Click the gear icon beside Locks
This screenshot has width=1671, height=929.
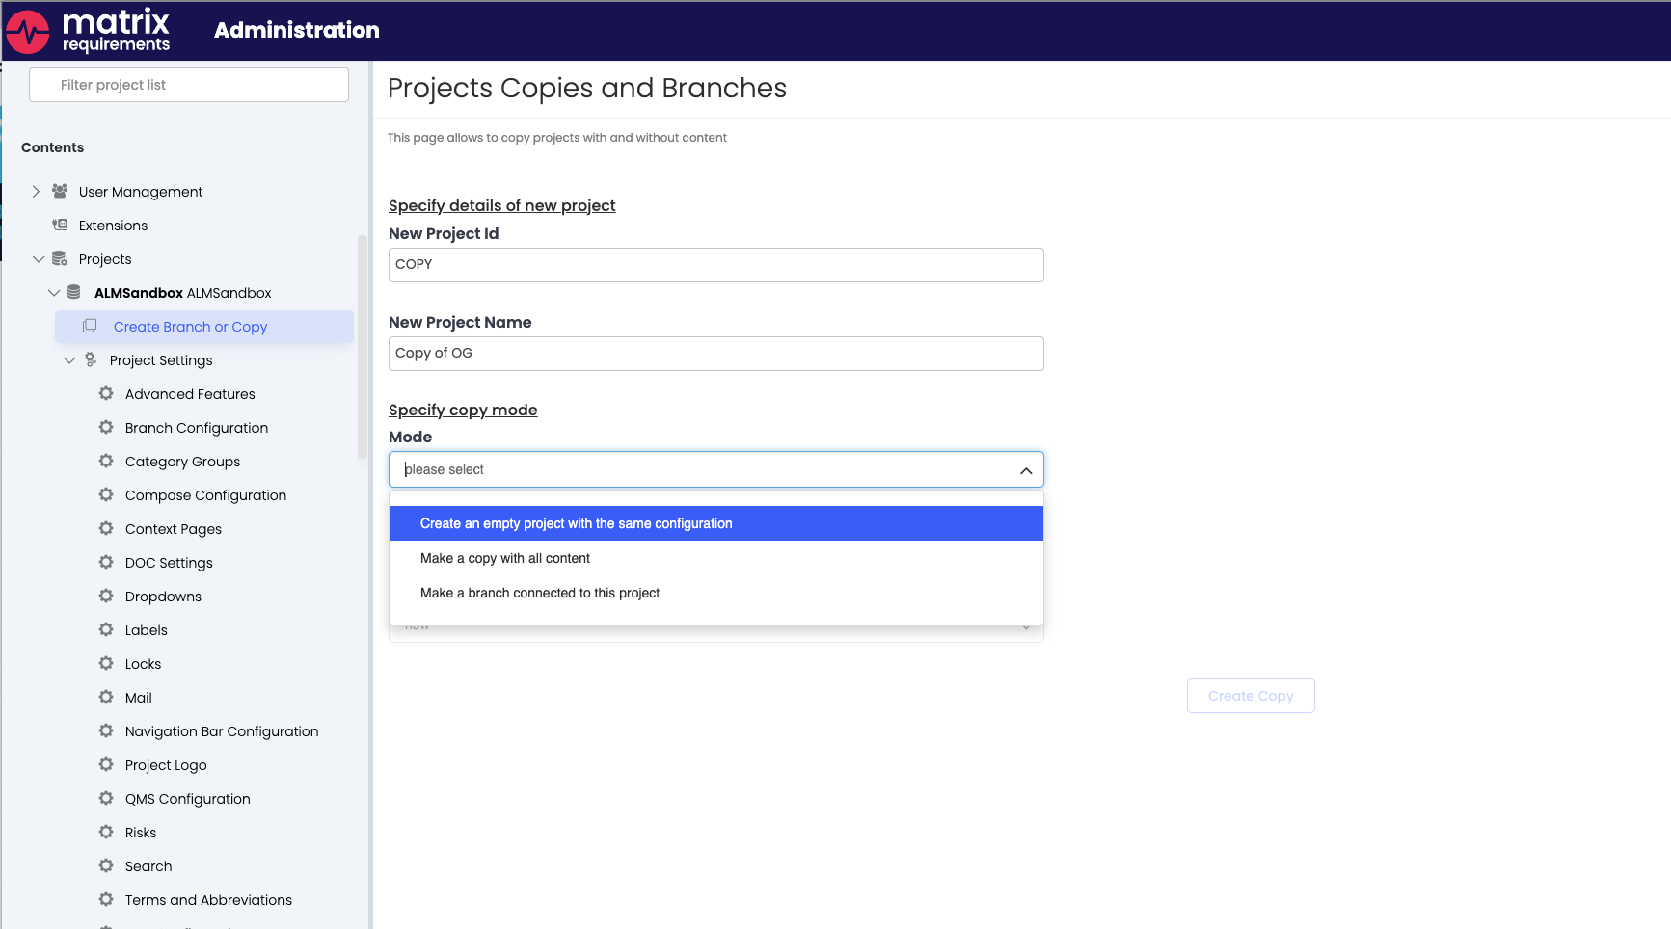tap(106, 663)
